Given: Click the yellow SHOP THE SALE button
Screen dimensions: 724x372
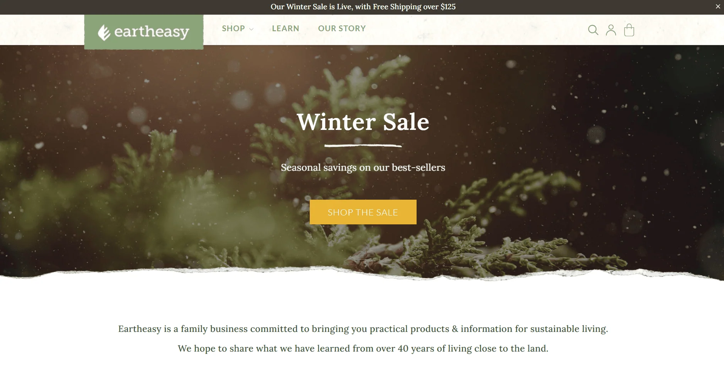Looking at the screenshot, I should tap(363, 212).
